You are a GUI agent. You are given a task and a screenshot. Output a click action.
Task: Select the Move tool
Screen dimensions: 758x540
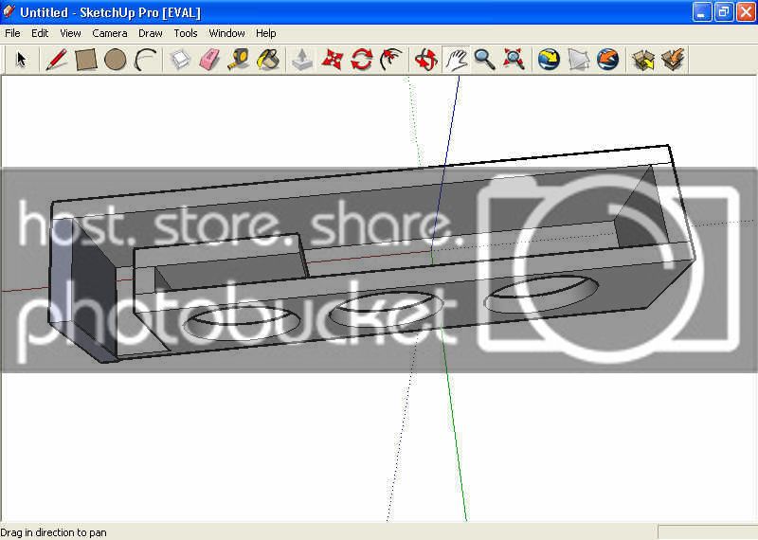[333, 60]
